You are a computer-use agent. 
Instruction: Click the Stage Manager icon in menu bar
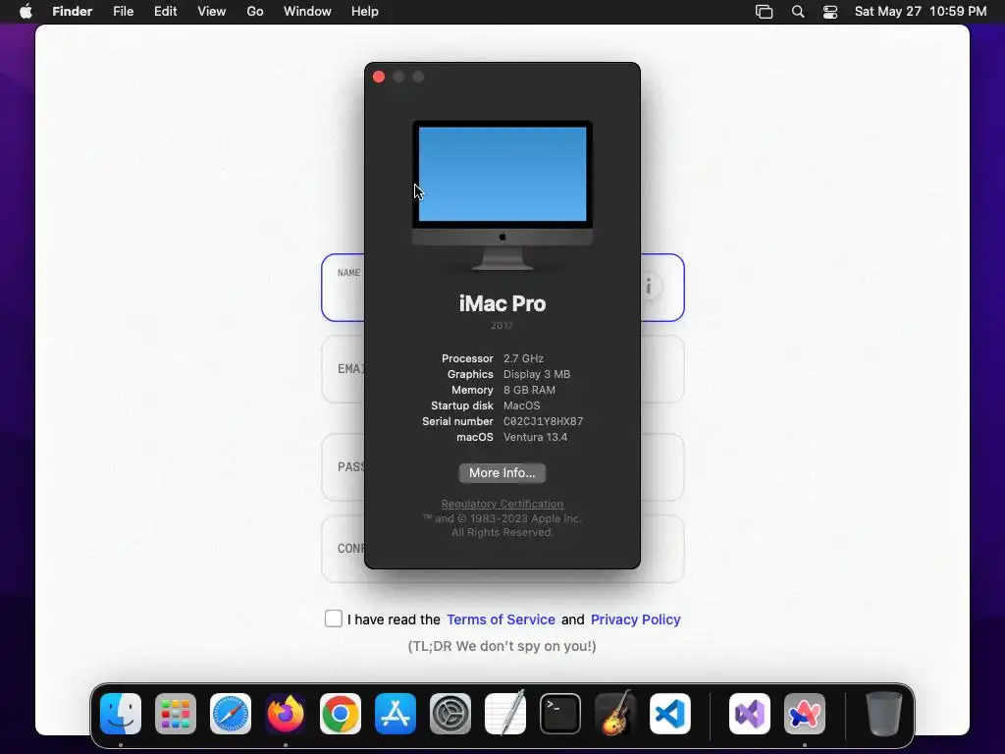click(764, 12)
